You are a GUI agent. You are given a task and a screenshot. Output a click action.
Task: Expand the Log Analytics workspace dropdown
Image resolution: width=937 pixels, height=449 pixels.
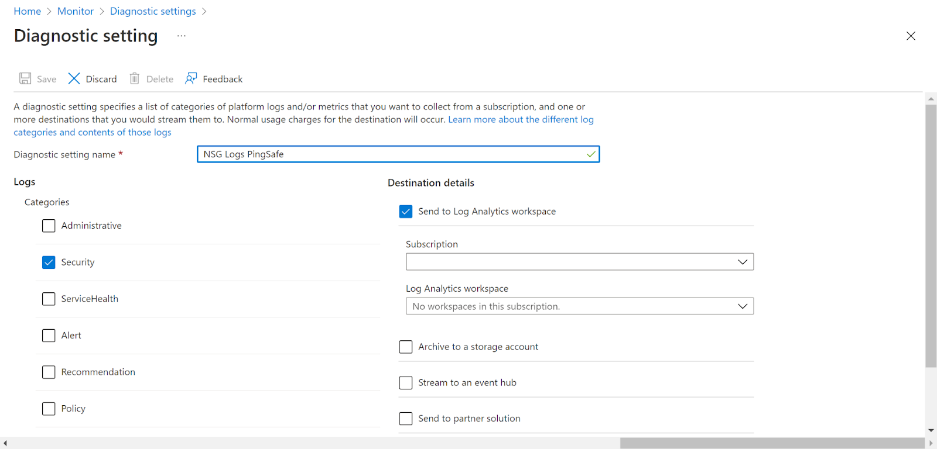coord(579,306)
